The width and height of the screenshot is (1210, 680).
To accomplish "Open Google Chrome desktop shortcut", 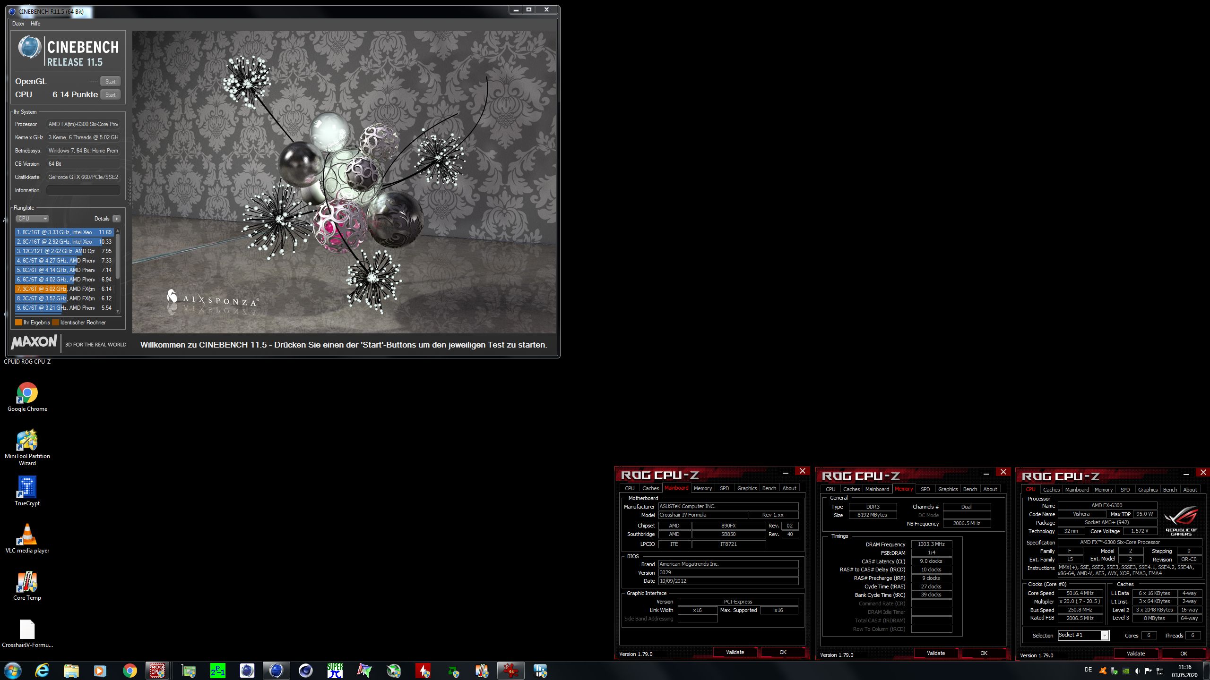I will tap(27, 397).
